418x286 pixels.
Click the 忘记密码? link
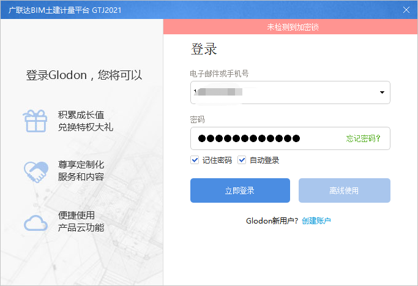363,138
